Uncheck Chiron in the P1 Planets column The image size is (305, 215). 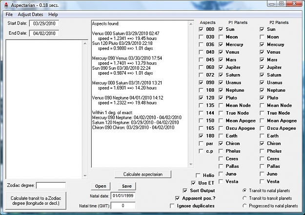221,143
